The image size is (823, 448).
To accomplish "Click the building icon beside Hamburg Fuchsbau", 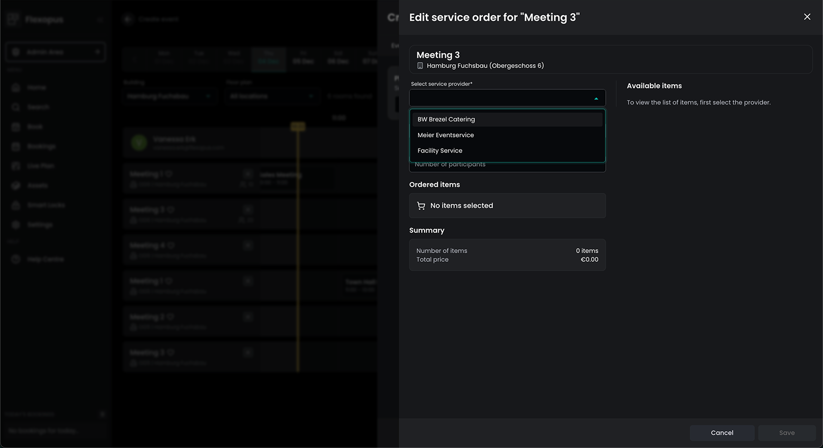I will coord(420,66).
